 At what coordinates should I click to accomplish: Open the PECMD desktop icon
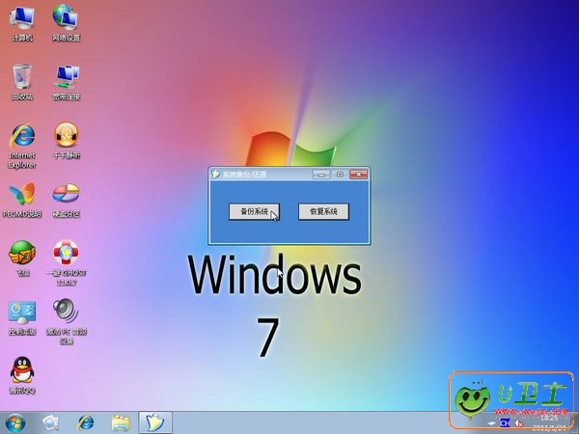21,194
